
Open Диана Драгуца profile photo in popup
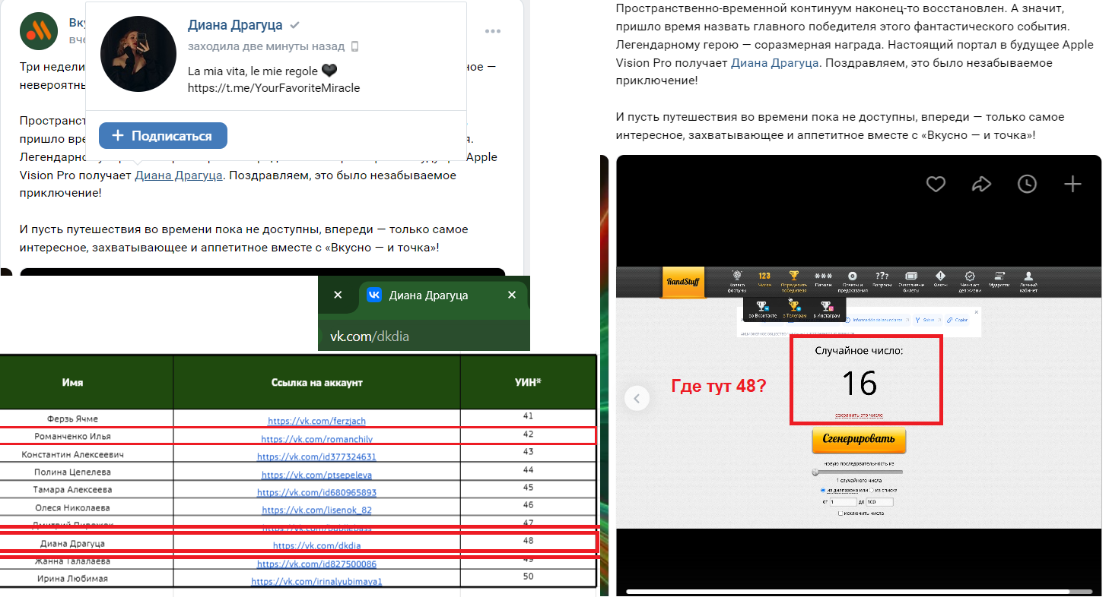click(138, 54)
